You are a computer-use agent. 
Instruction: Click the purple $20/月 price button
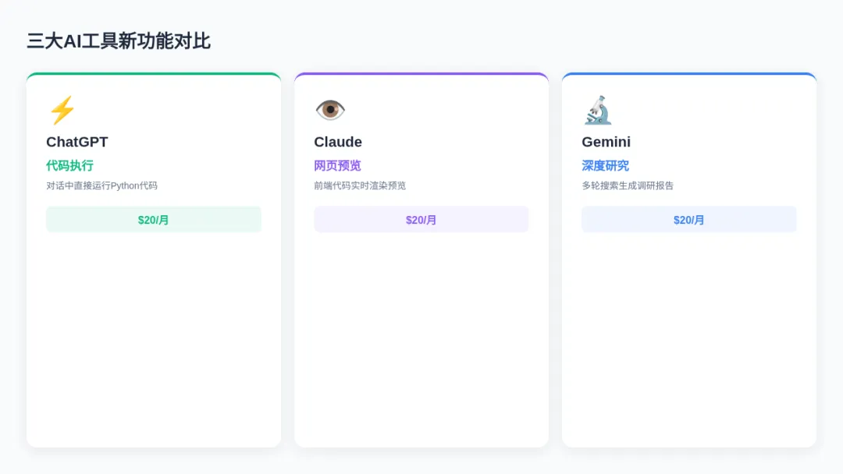click(x=421, y=220)
